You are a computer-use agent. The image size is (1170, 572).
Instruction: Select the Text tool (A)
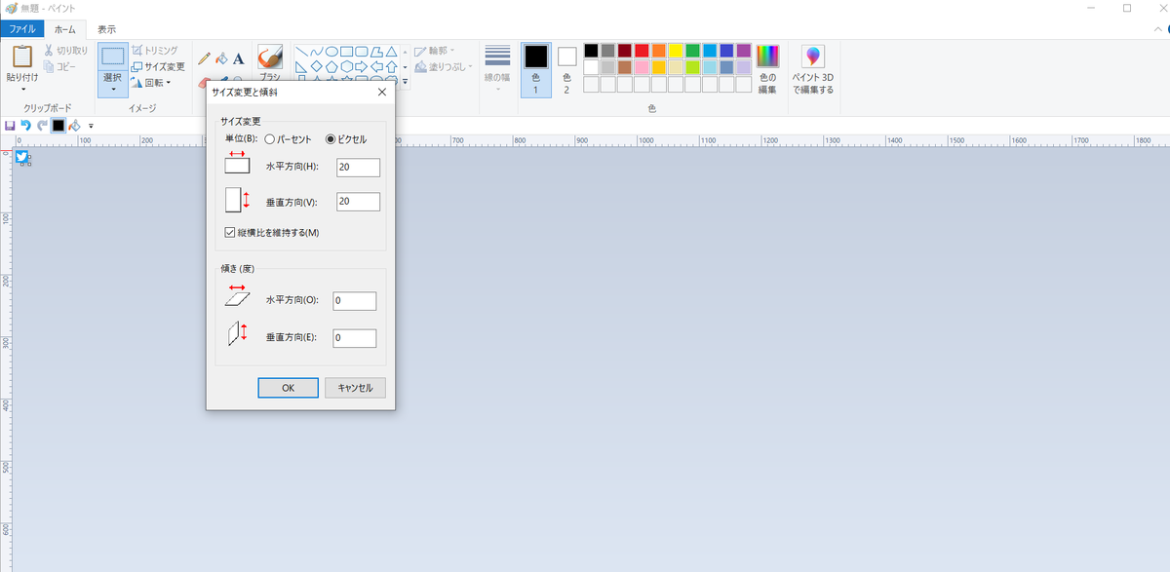click(239, 58)
